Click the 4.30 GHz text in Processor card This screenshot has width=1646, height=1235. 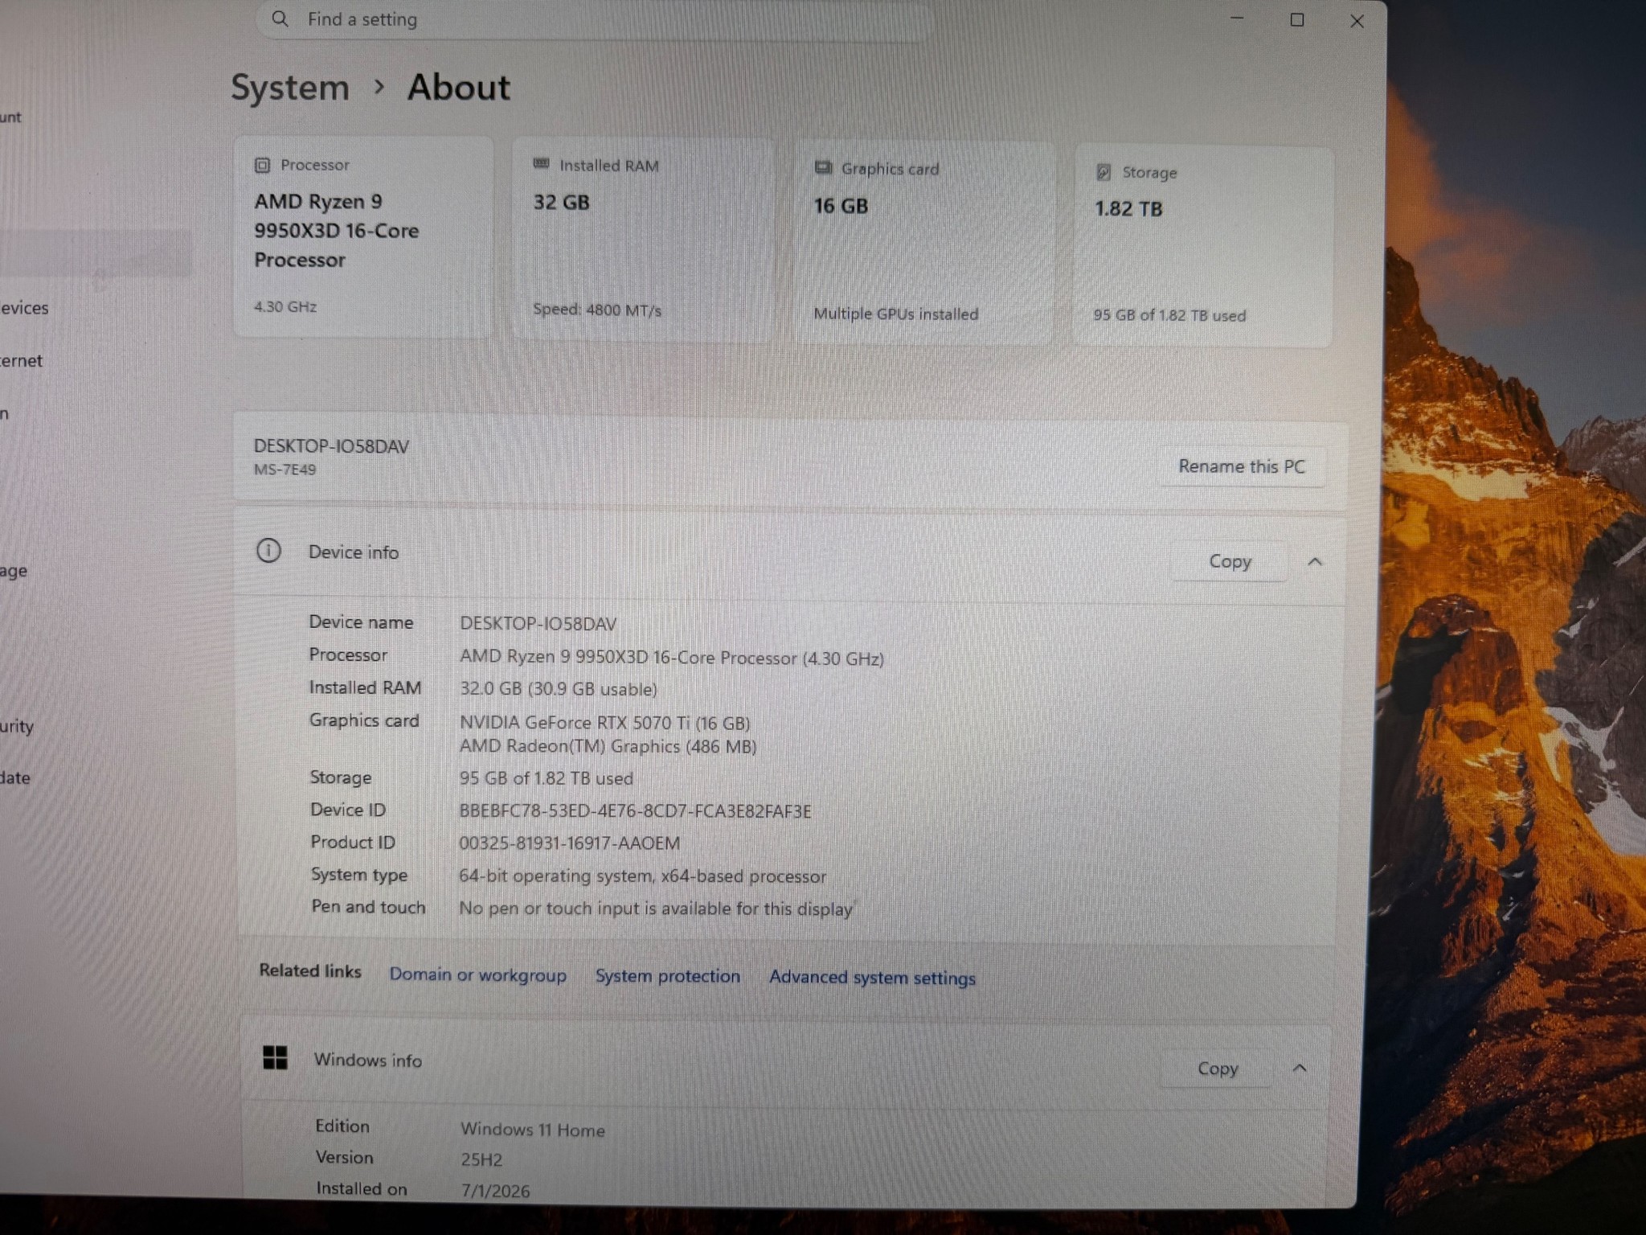click(285, 306)
